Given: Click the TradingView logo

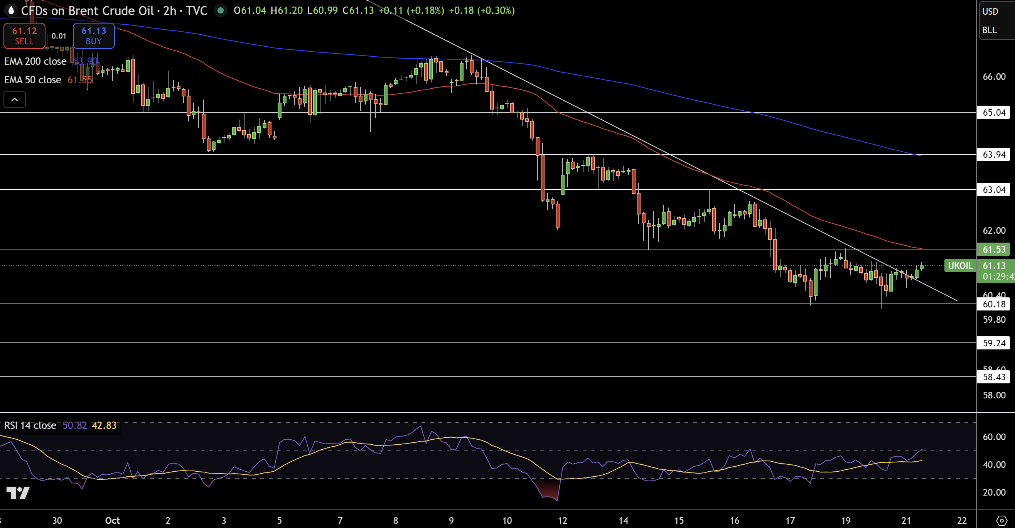Looking at the screenshot, I should tap(18, 493).
